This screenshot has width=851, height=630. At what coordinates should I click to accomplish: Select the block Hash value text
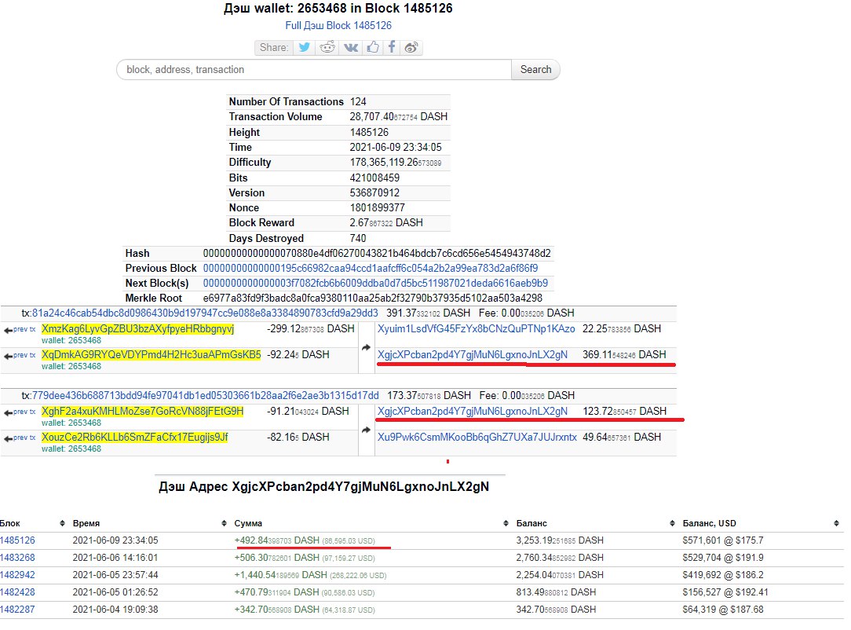point(377,254)
